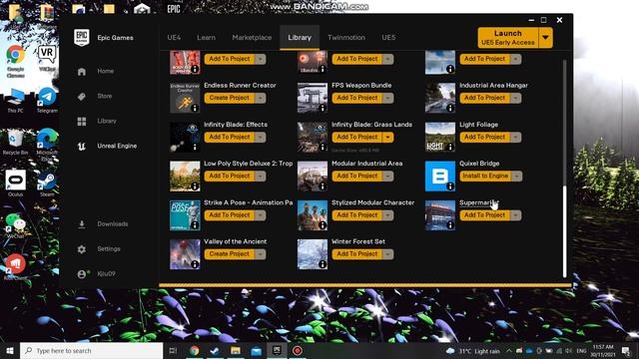This screenshot has height=359, width=639.
Task: Show info icon on Valley of the Ancient
Action: [x=195, y=264]
